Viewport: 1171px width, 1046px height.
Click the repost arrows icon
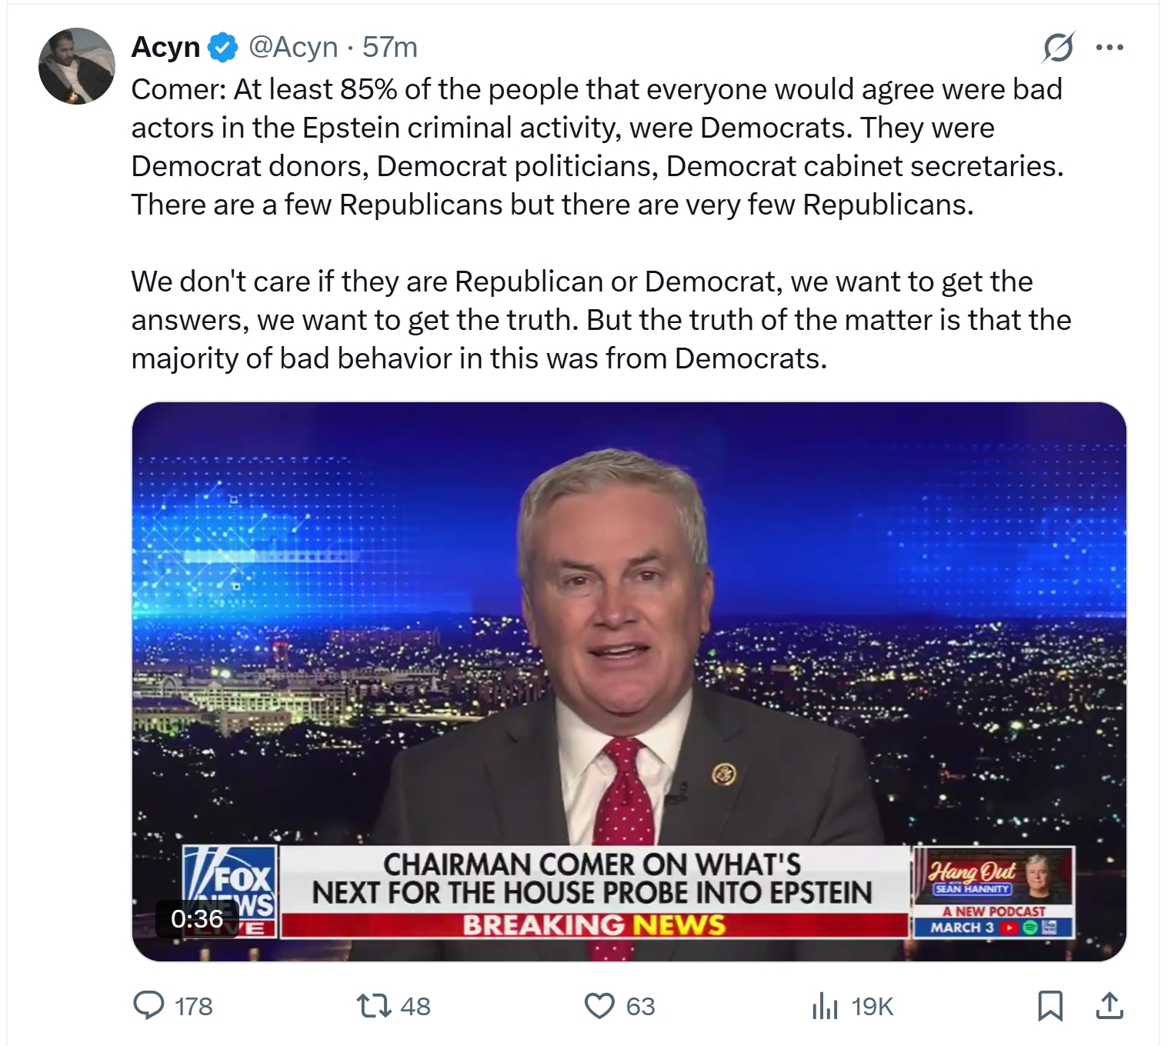(374, 1005)
